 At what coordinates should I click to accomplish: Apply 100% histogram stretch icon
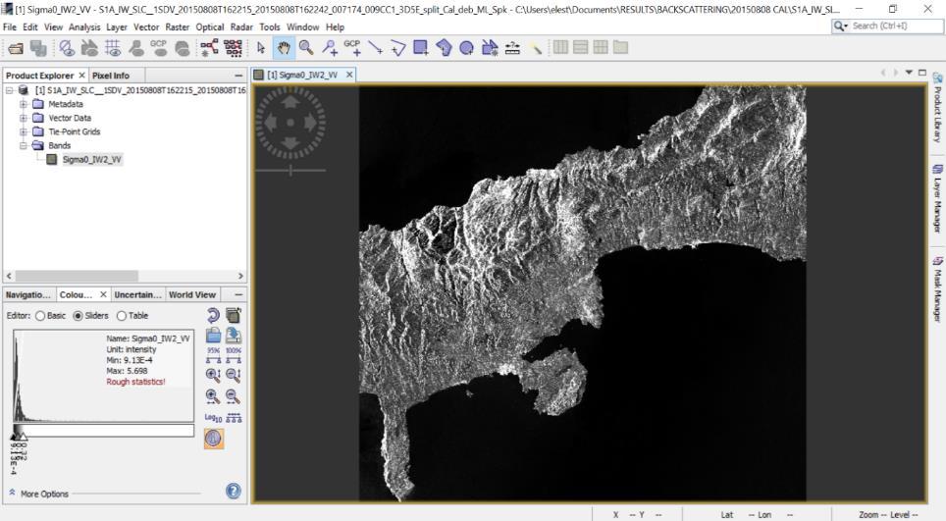234,355
